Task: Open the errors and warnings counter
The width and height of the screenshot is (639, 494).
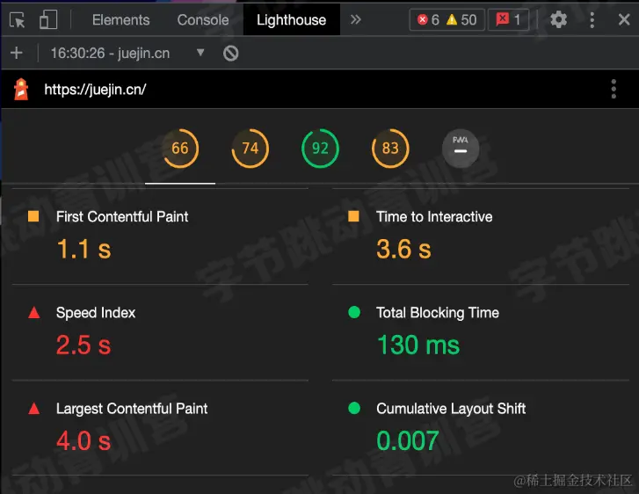Action: pyautogui.click(x=447, y=19)
